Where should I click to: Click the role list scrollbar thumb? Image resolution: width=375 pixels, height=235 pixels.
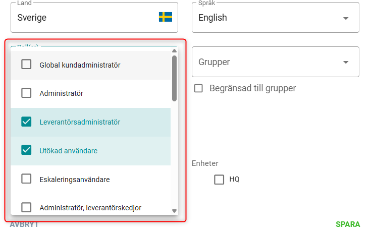click(x=174, y=78)
